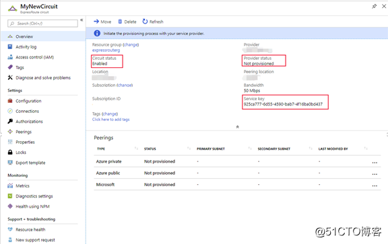The image size is (388, 244).
Task: Click the Enabled circuit status value
Action: [x=100, y=63]
